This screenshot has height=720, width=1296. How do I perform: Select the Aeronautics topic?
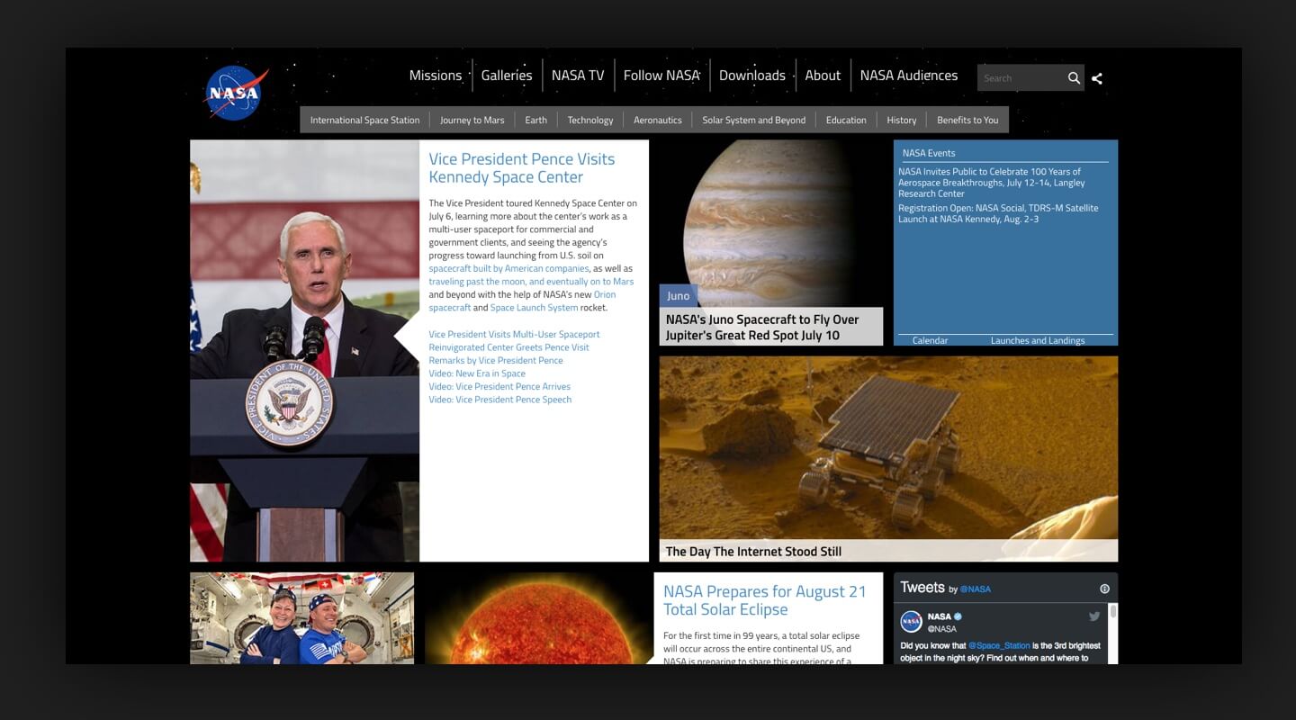pos(658,120)
